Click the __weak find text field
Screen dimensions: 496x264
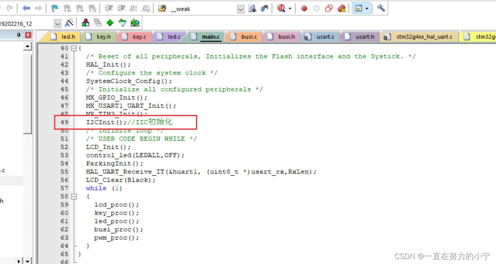(203, 8)
